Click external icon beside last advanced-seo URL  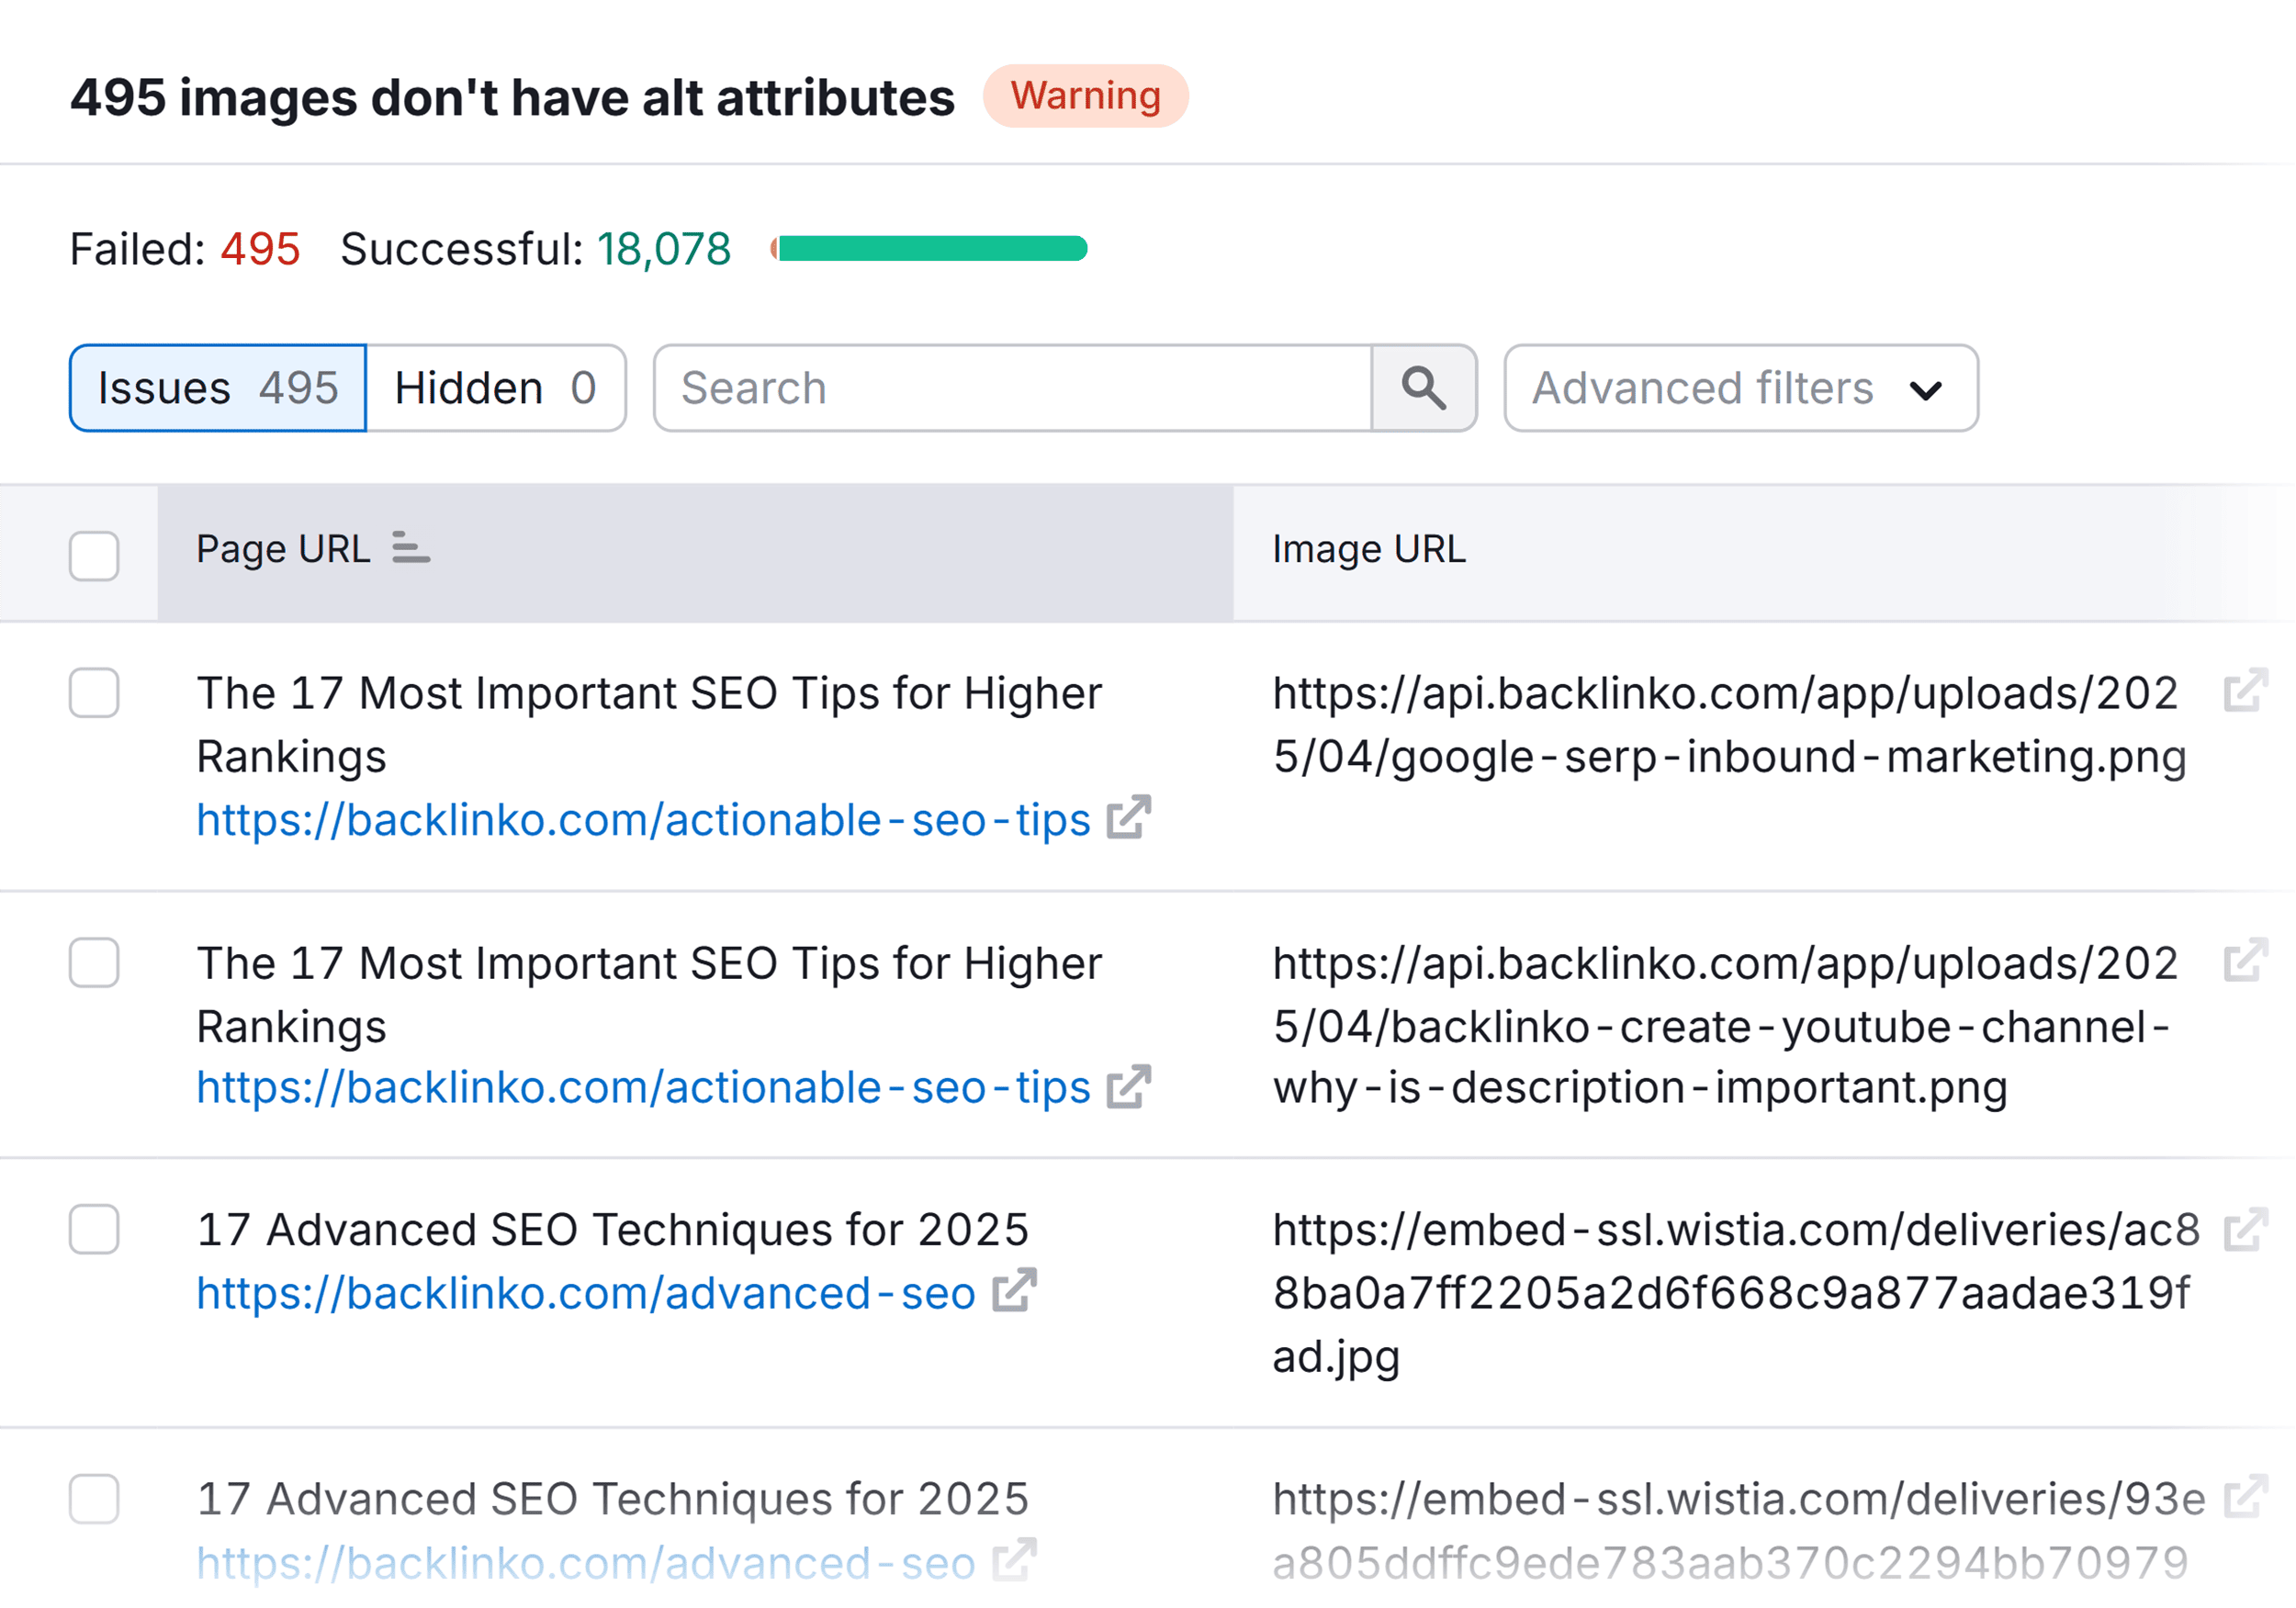[1014, 1561]
